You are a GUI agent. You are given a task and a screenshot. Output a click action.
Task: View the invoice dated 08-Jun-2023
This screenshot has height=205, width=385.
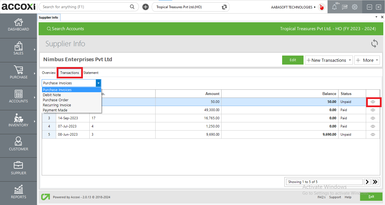coord(373,134)
